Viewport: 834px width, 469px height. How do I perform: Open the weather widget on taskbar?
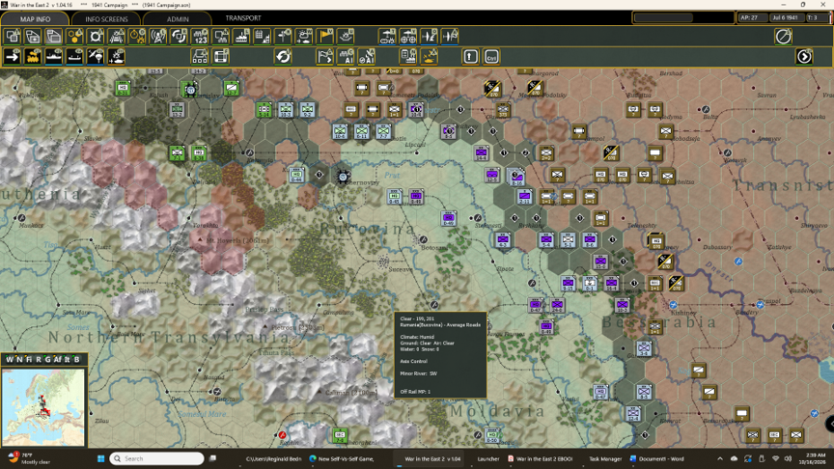pos(29,458)
